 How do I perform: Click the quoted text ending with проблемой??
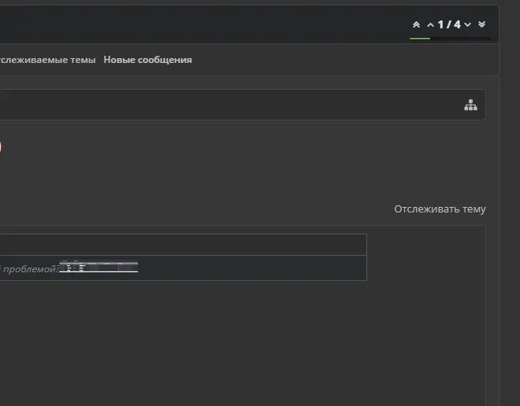[x=29, y=269]
